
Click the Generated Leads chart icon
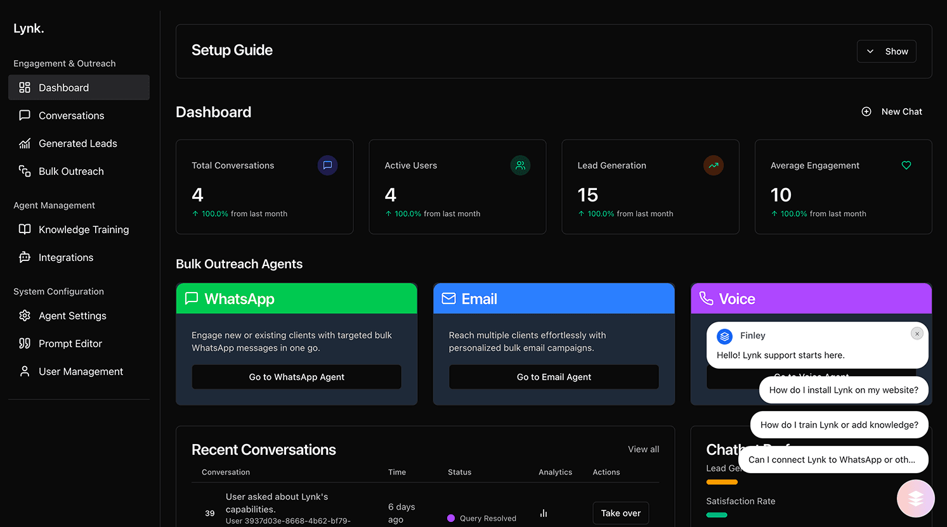point(25,143)
